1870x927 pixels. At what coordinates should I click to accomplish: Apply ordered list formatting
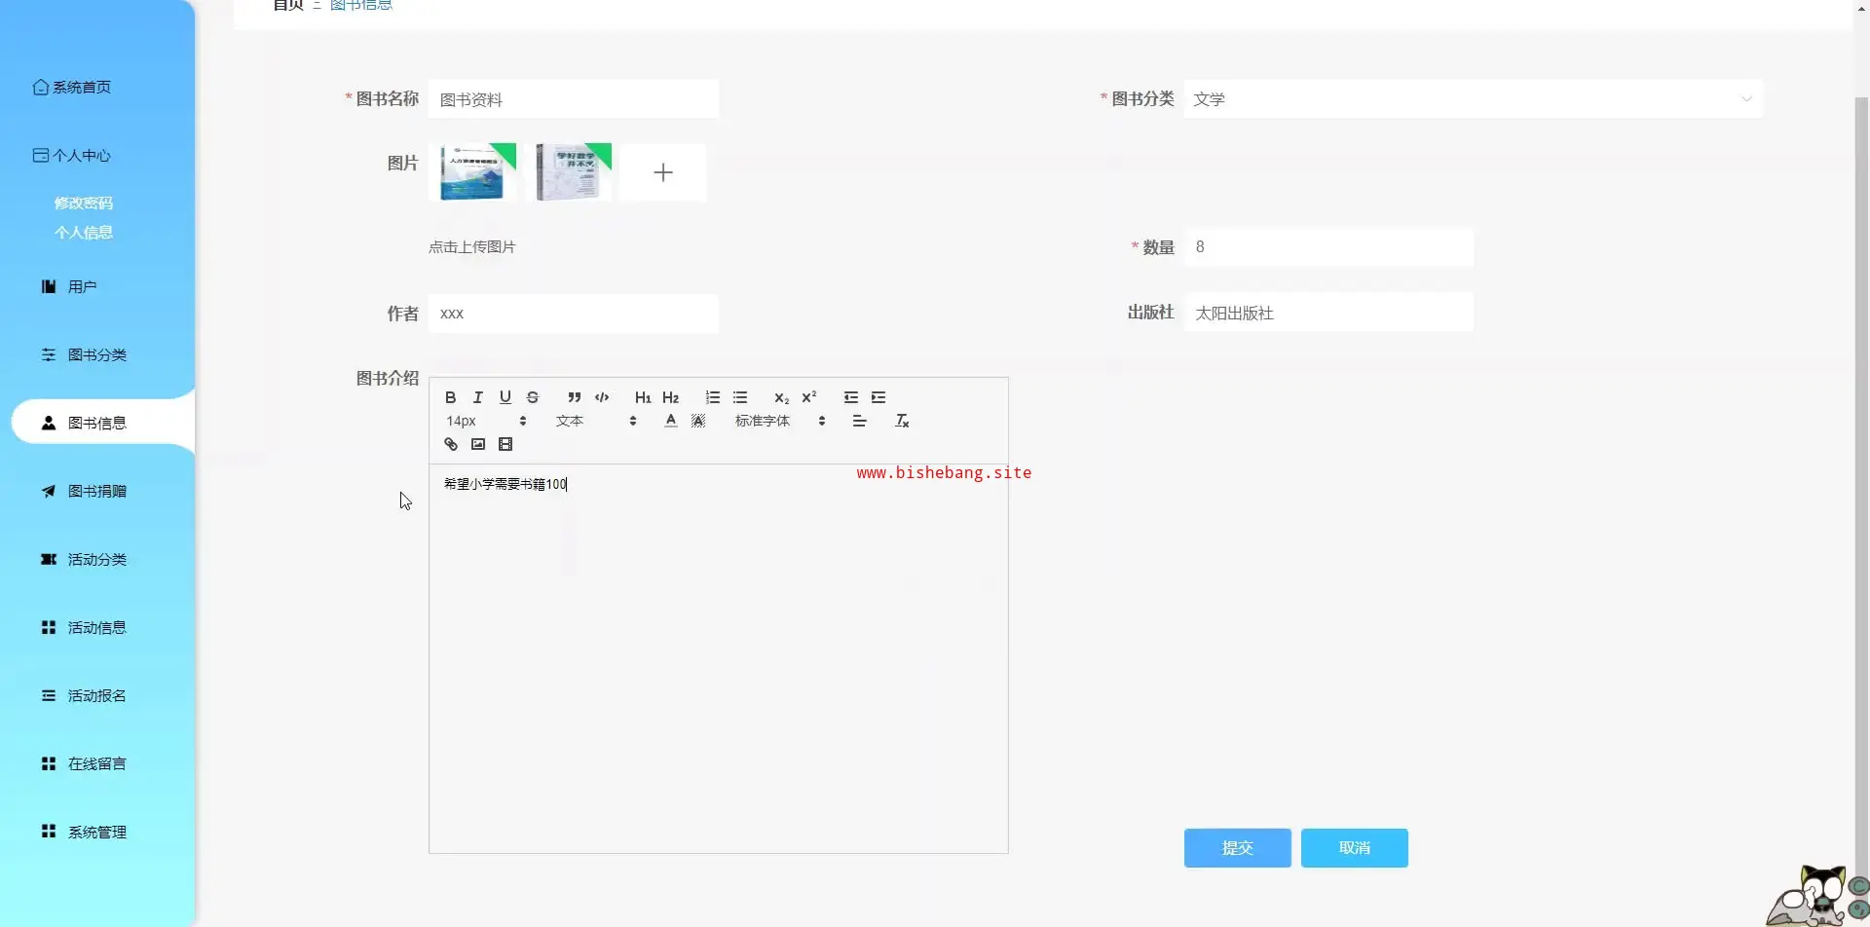tap(713, 397)
